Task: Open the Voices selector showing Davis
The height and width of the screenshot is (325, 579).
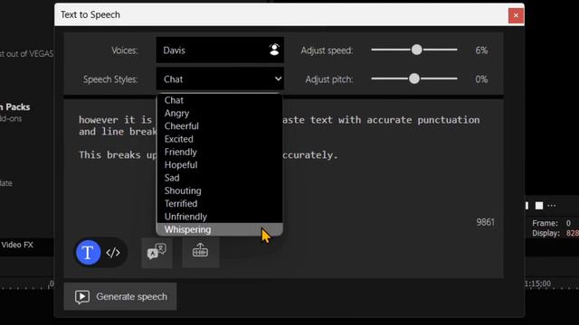Action: (x=220, y=51)
